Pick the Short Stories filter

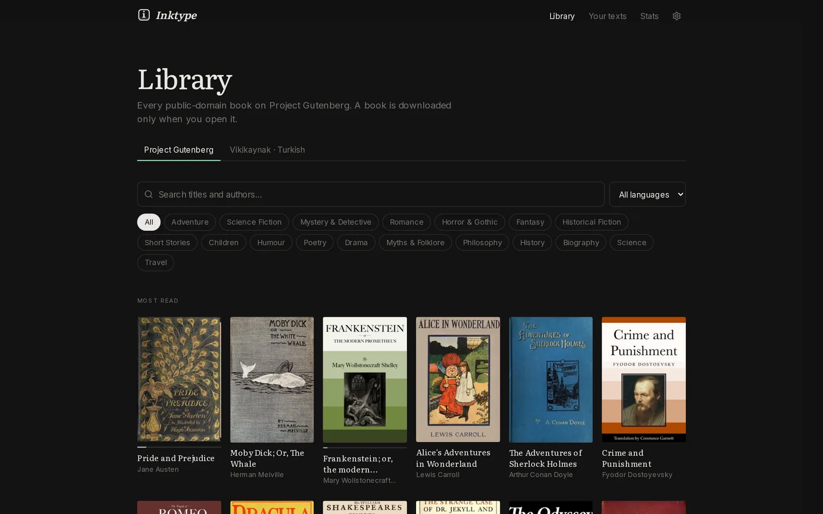(x=167, y=243)
